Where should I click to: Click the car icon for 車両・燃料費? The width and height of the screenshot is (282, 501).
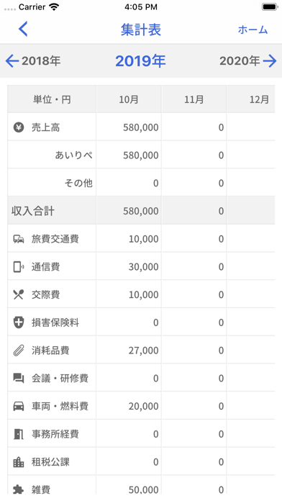pos(19,406)
